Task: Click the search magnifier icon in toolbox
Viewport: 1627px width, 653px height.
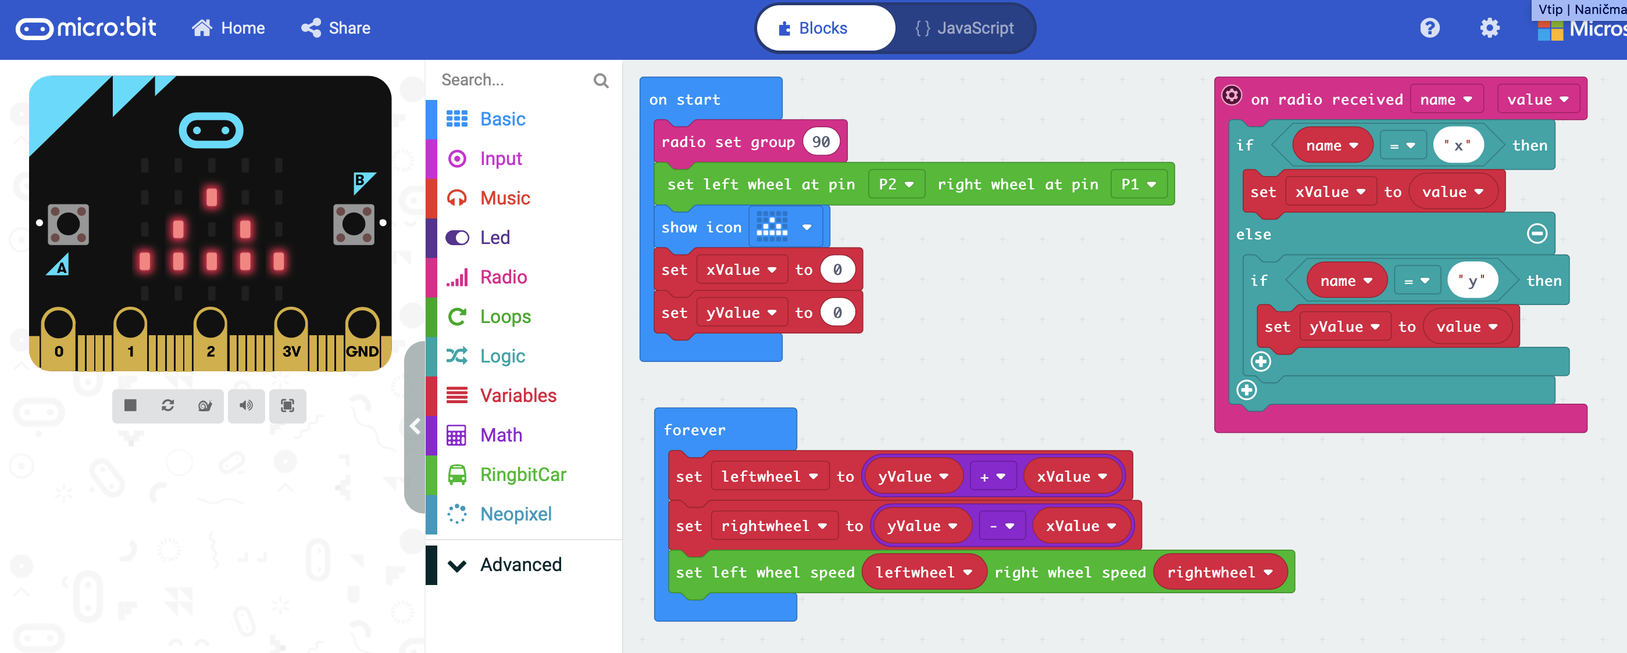Action: point(601,80)
